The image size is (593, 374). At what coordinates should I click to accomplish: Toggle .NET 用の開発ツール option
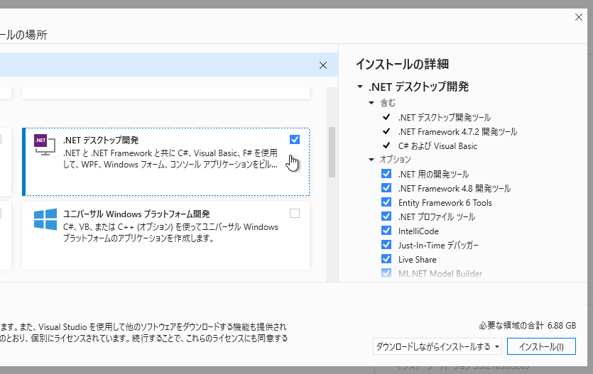point(386,174)
